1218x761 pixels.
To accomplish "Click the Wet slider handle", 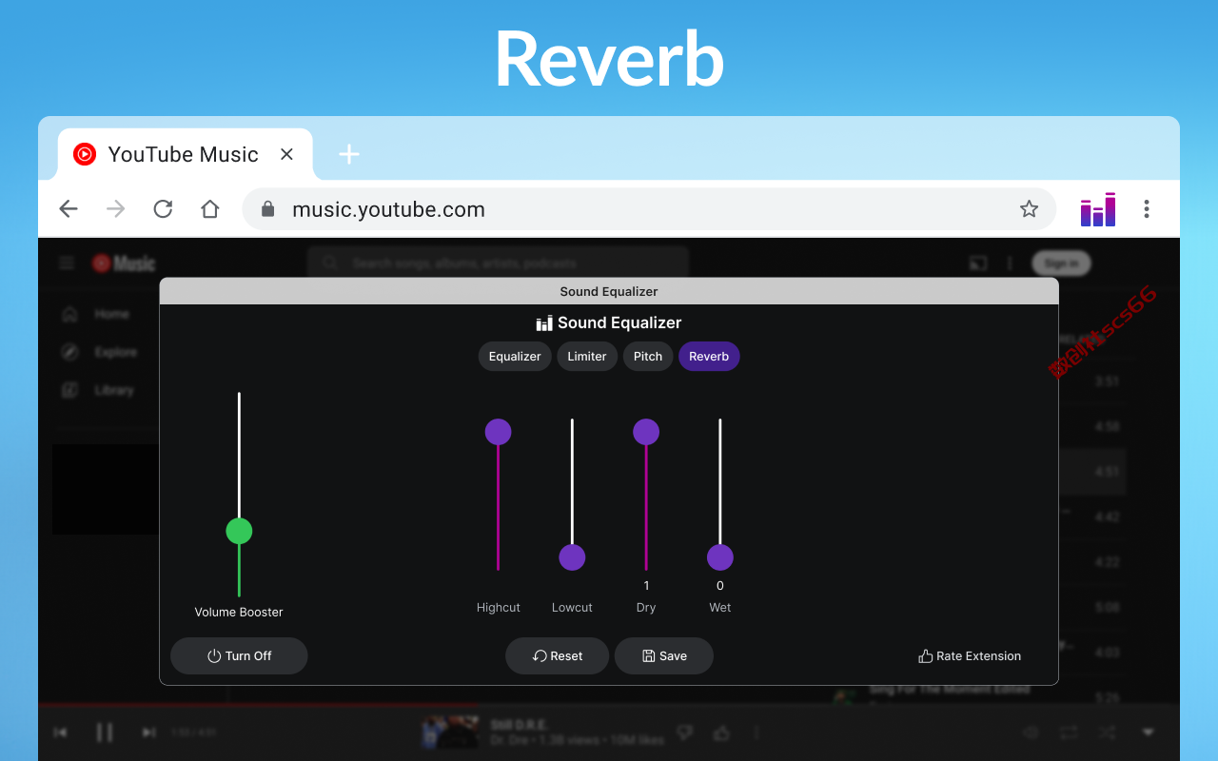I will click(x=720, y=557).
